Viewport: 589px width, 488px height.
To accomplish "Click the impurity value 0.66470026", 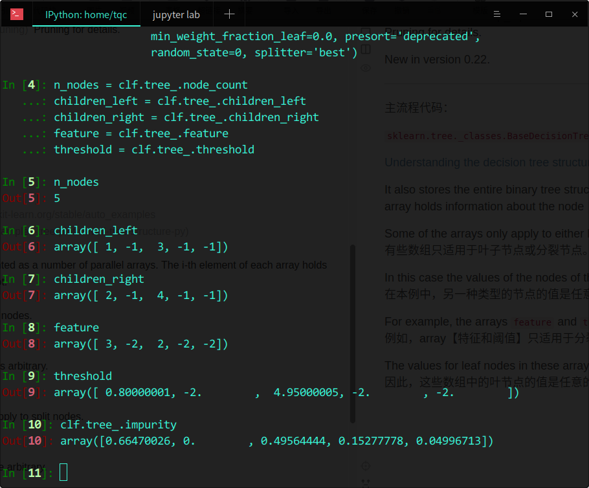I will (x=138, y=441).
